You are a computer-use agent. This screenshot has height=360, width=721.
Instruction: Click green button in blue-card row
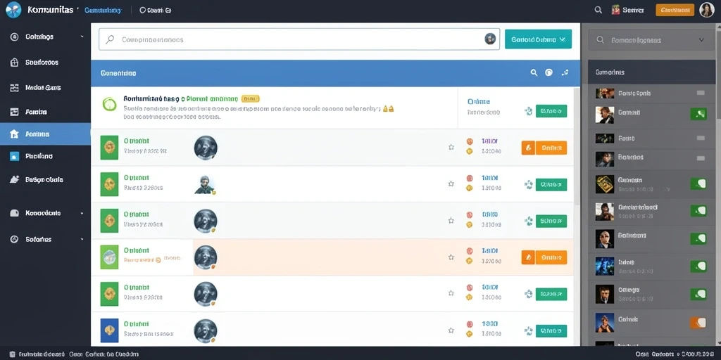pos(551,331)
